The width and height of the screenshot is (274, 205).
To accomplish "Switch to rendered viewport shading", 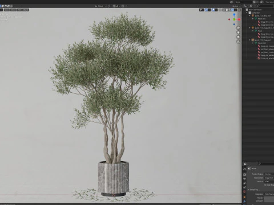I will [232, 10].
